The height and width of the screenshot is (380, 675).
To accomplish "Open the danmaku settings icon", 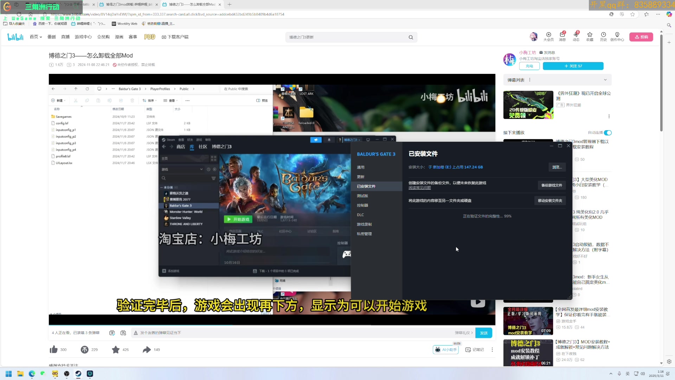I will pyautogui.click(x=123, y=333).
